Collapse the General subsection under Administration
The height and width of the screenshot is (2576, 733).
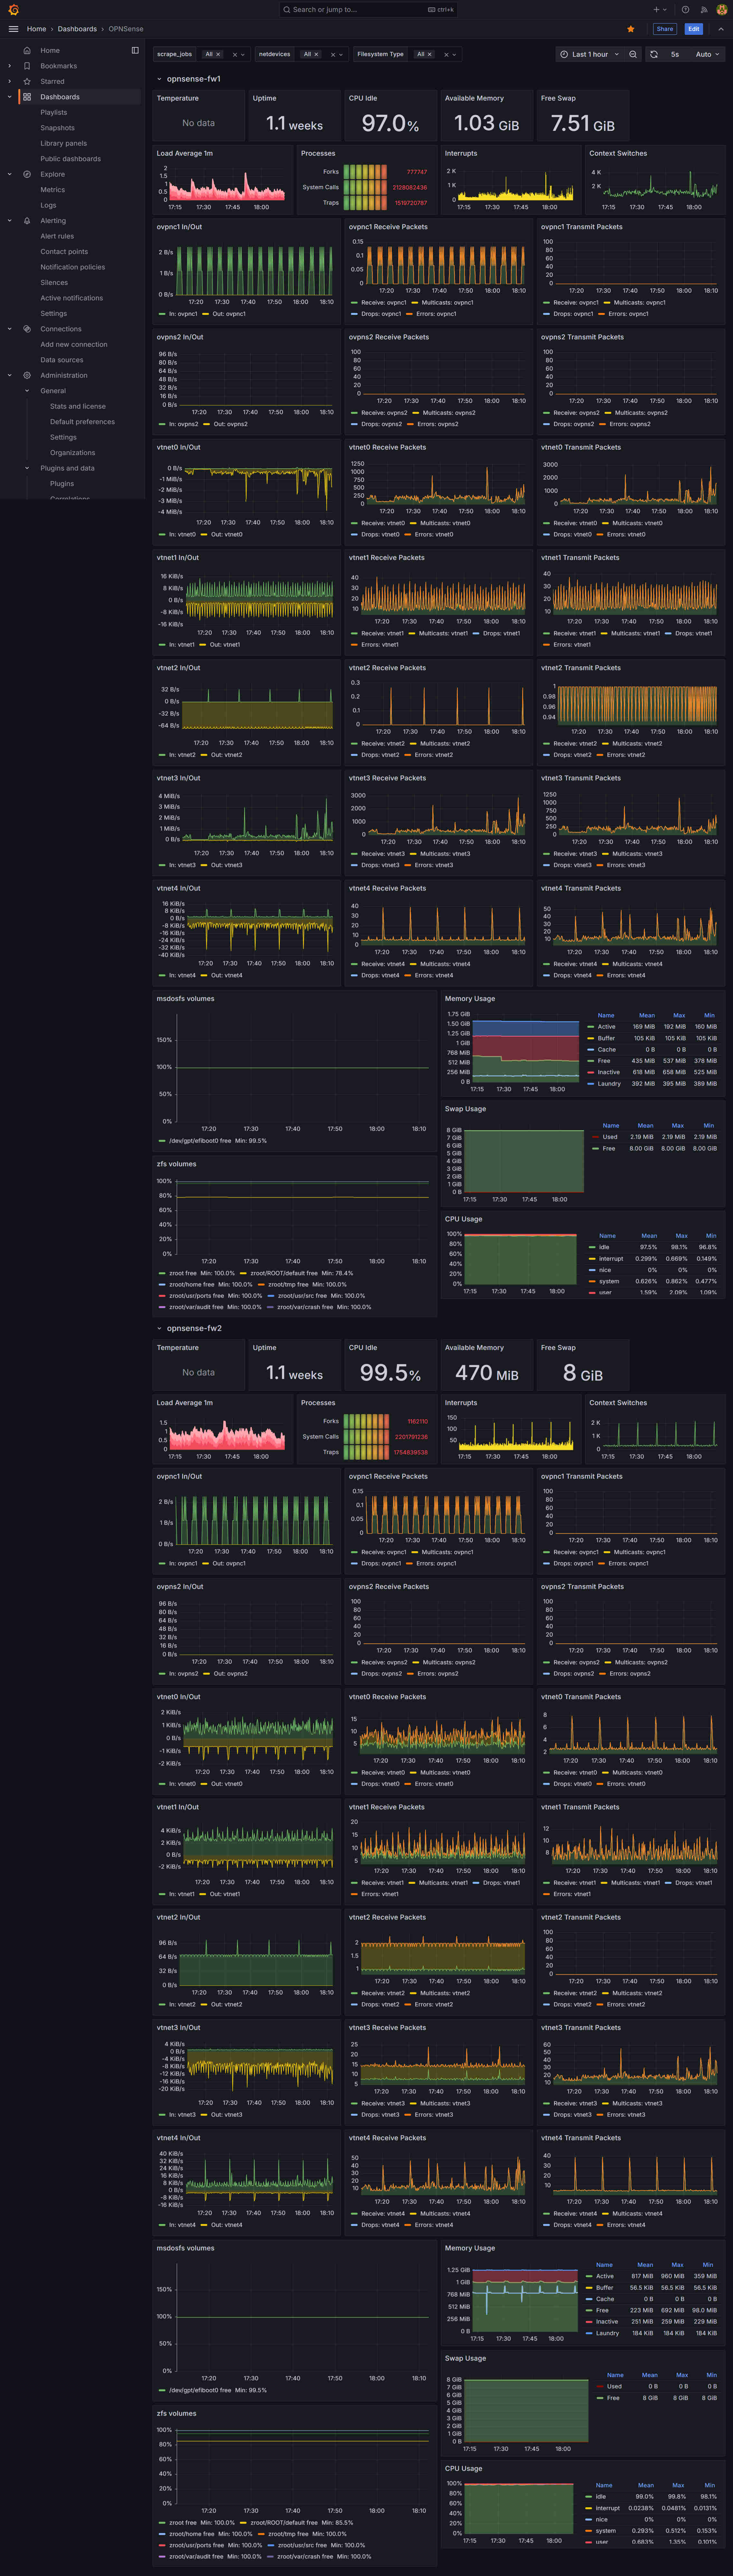[27, 391]
